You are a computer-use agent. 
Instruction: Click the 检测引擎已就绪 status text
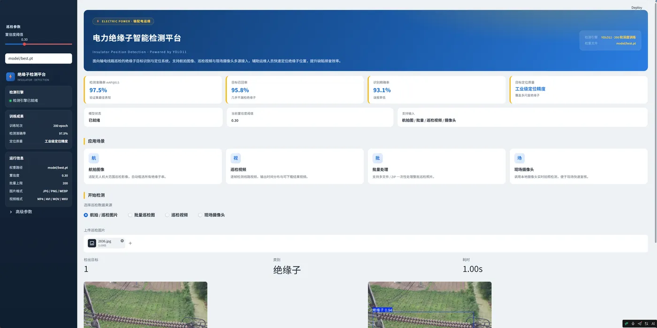pyautogui.click(x=25, y=100)
